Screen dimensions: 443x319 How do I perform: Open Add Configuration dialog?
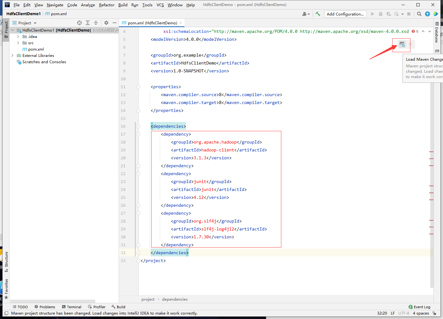click(x=345, y=14)
